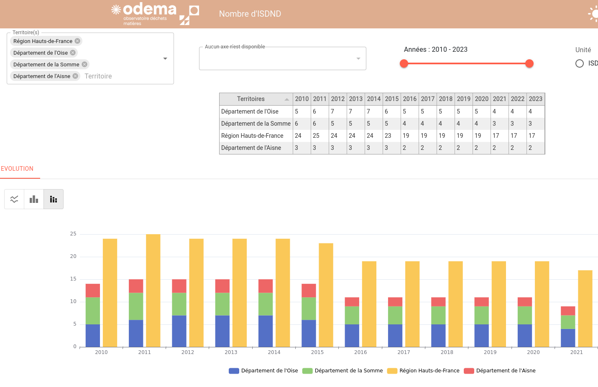Remove the Département de la Somme chip
Viewport: 598px width, 387px height.
(84, 64)
